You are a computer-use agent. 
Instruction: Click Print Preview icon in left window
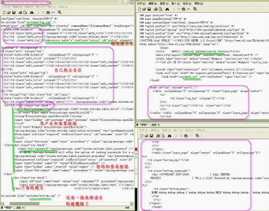pos(25,12)
